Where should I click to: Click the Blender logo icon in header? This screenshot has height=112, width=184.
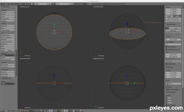90,4
